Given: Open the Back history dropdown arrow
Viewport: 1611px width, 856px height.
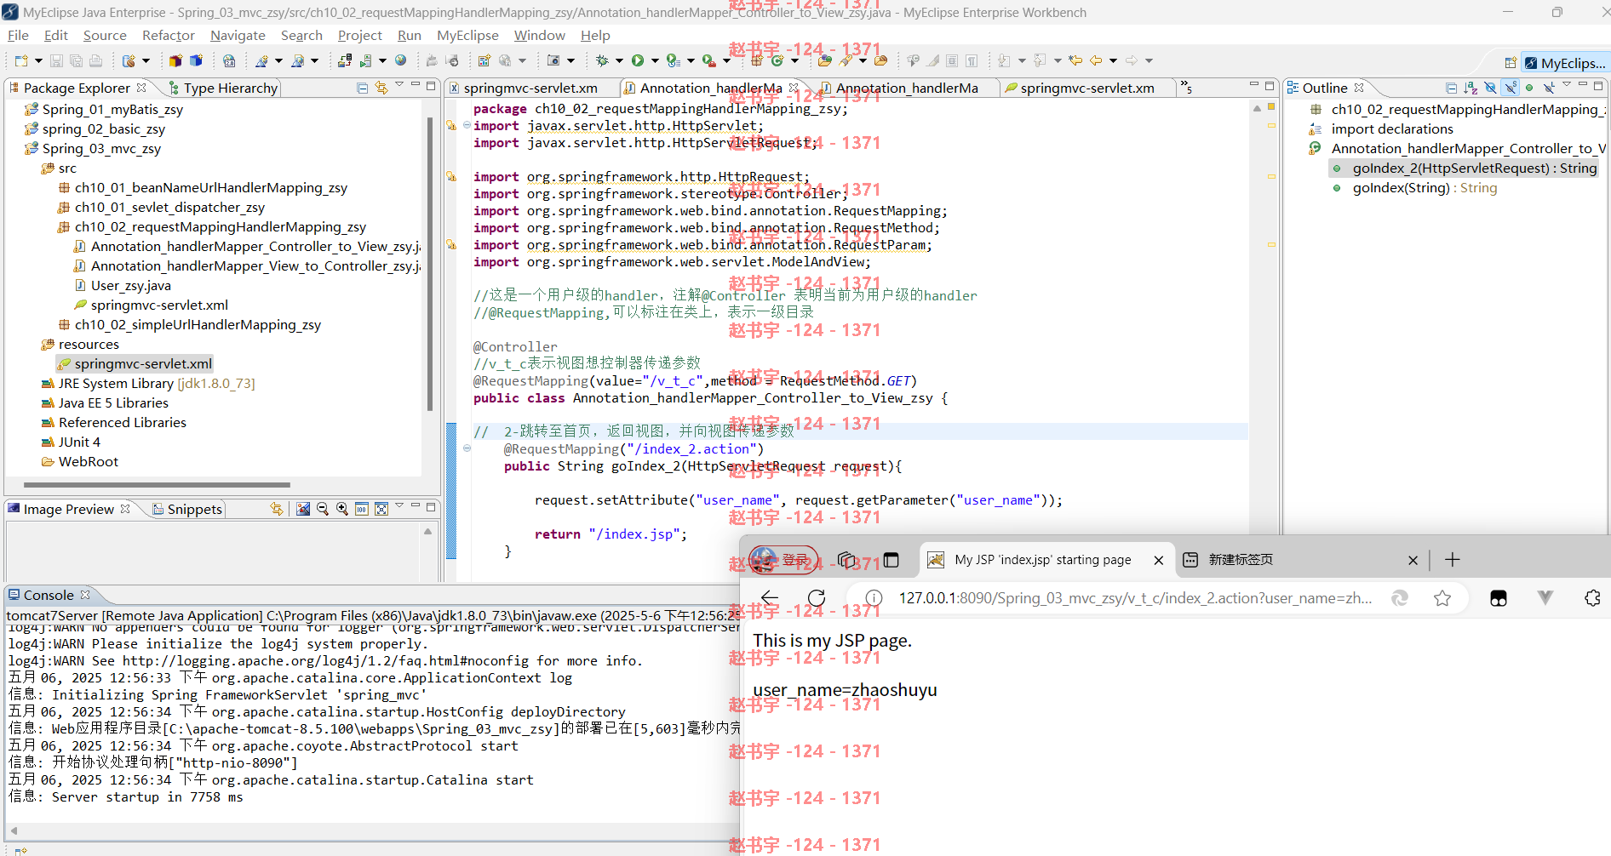Looking at the screenshot, I should [x=1113, y=60].
